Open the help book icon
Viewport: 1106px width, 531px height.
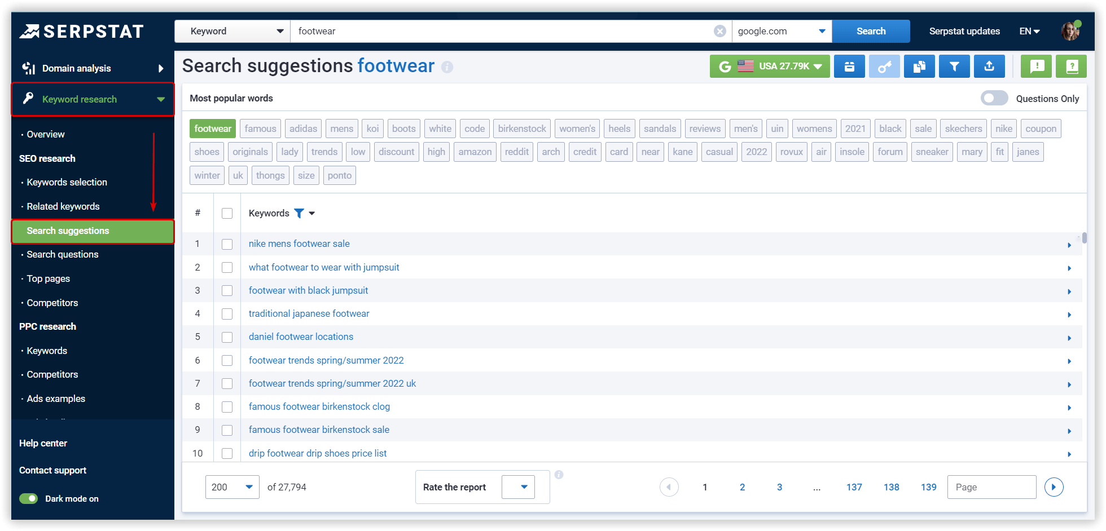[x=1071, y=66]
